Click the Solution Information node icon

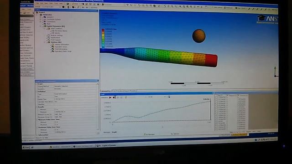pyautogui.click(x=53, y=45)
